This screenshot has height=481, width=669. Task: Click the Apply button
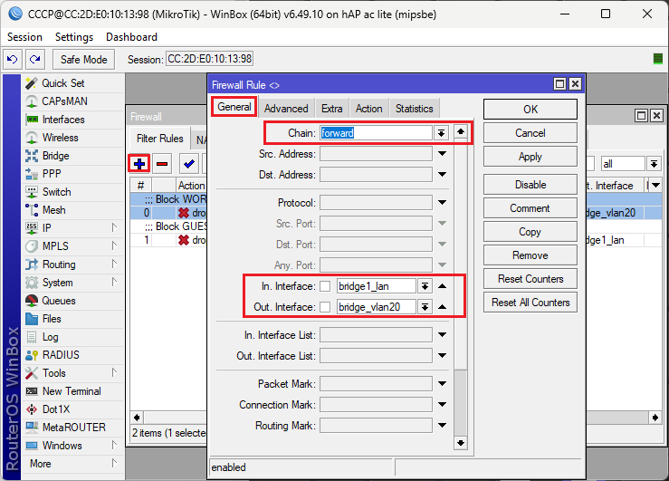coord(530,157)
